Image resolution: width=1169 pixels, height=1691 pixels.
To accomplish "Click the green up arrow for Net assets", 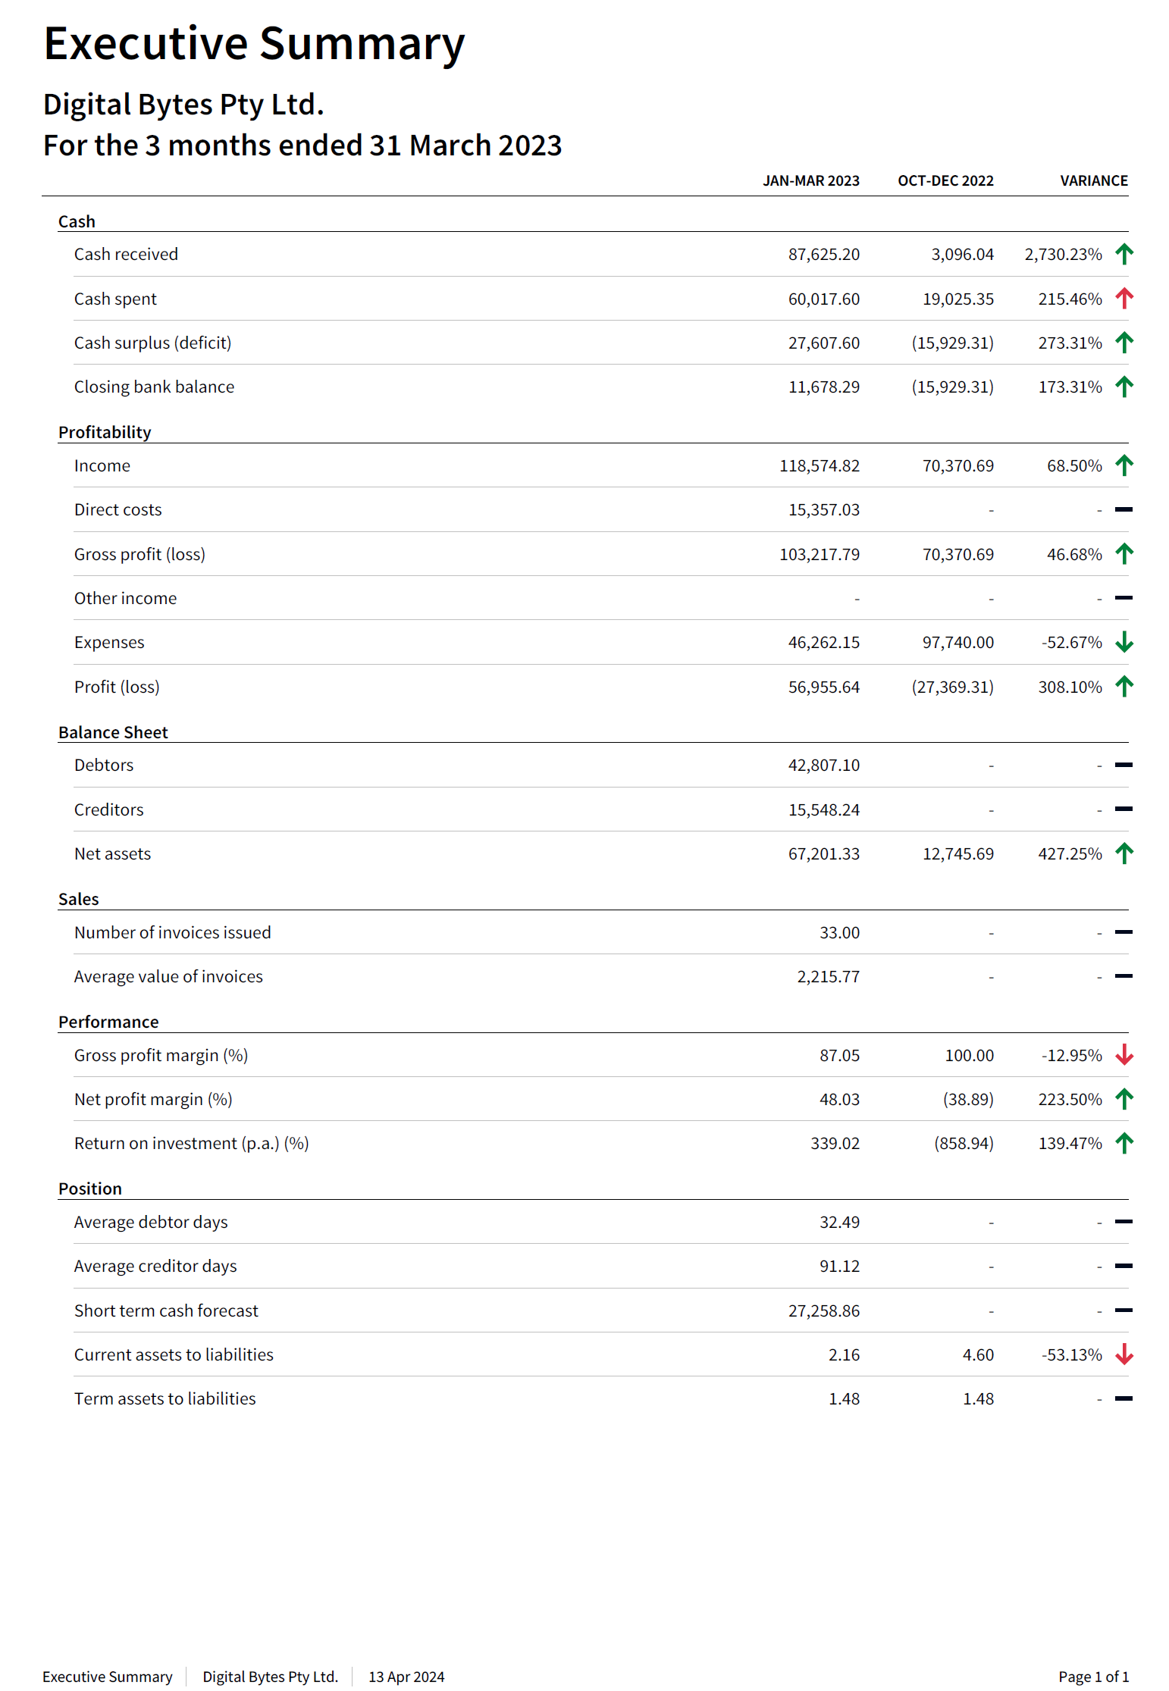I will tap(1124, 854).
